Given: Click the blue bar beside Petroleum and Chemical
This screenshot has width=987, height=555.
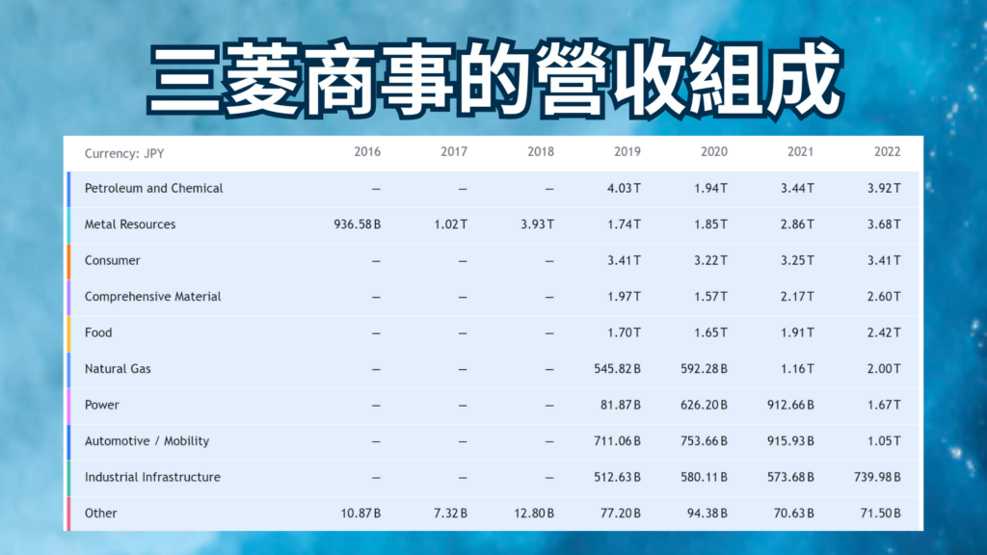Looking at the screenshot, I should (68, 188).
